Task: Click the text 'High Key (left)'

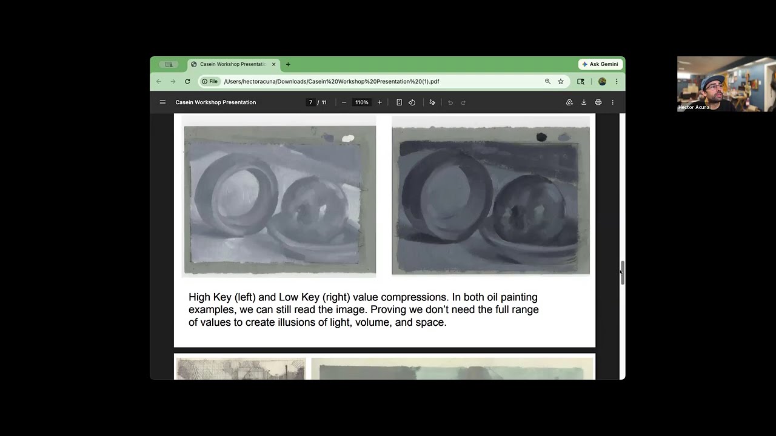Action: [x=223, y=297]
